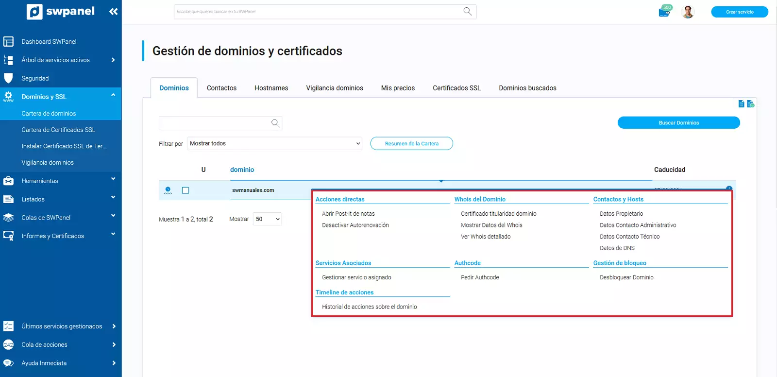Image resolution: width=777 pixels, height=377 pixels.
Task: Click the document export icon above the table
Action: click(x=741, y=103)
